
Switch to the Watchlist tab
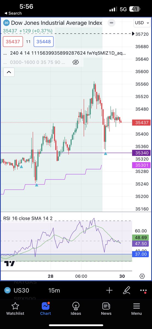(x=15, y=308)
